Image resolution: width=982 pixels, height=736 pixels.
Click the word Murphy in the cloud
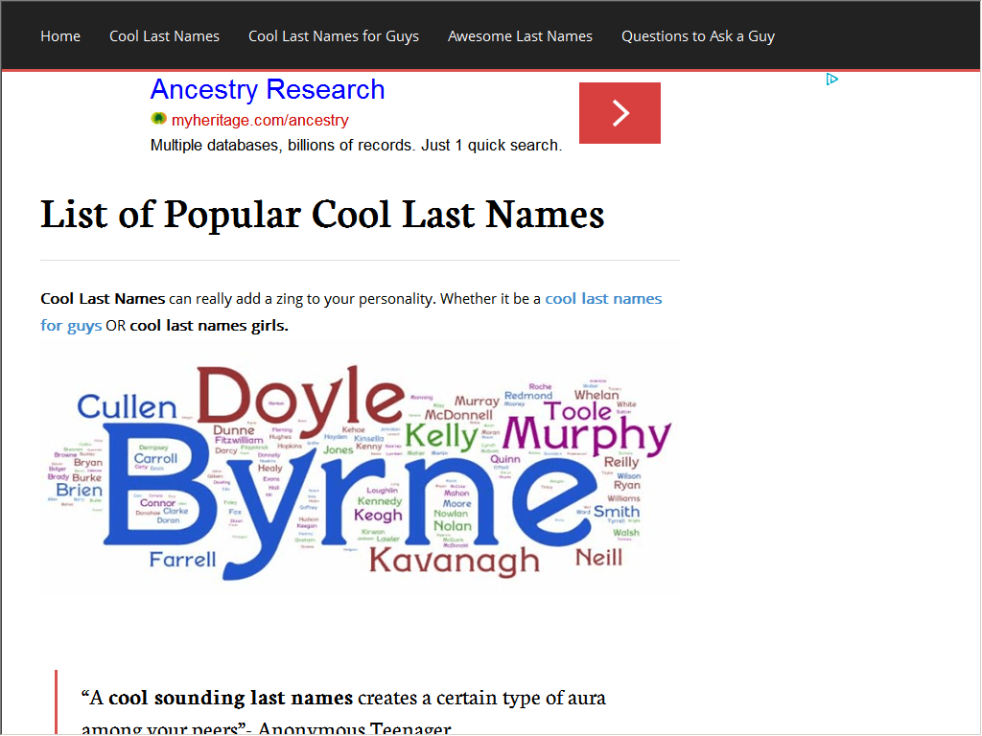click(586, 435)
